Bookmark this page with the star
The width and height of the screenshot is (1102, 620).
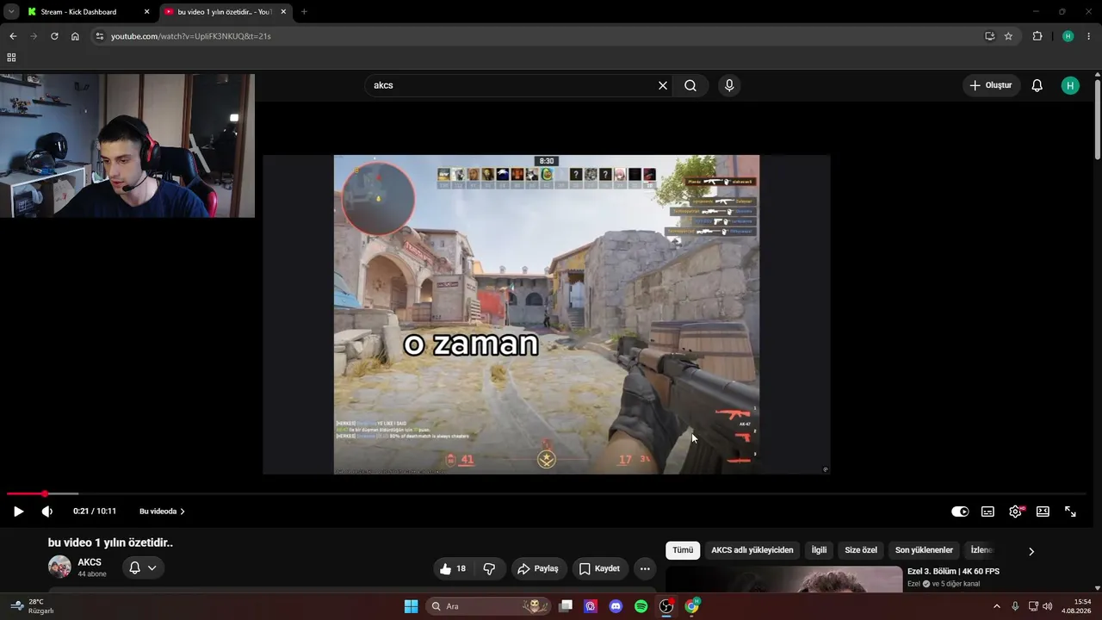1008,36
